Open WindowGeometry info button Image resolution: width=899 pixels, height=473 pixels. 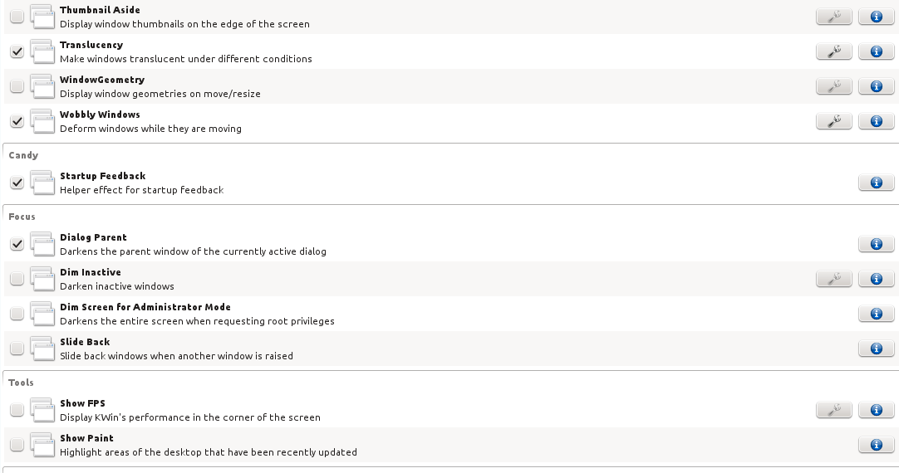(x=876, y=86)
